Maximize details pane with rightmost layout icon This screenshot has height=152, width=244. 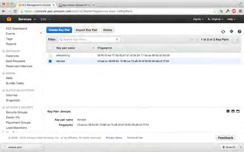(238, 111)
